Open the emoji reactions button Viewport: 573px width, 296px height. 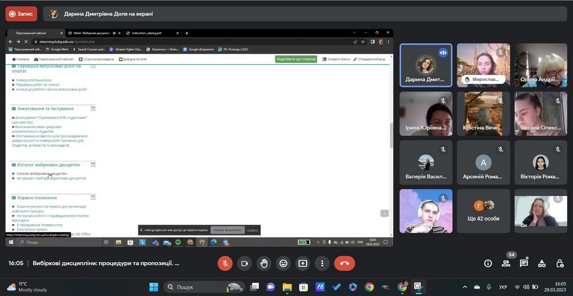(x=283, y=263)
